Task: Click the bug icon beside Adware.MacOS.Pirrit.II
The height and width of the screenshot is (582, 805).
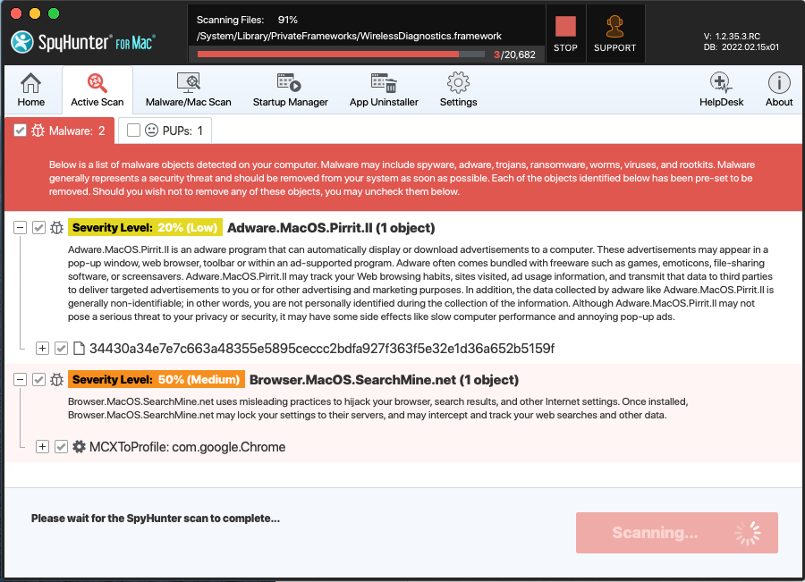Action: click(x=56, y=227)
